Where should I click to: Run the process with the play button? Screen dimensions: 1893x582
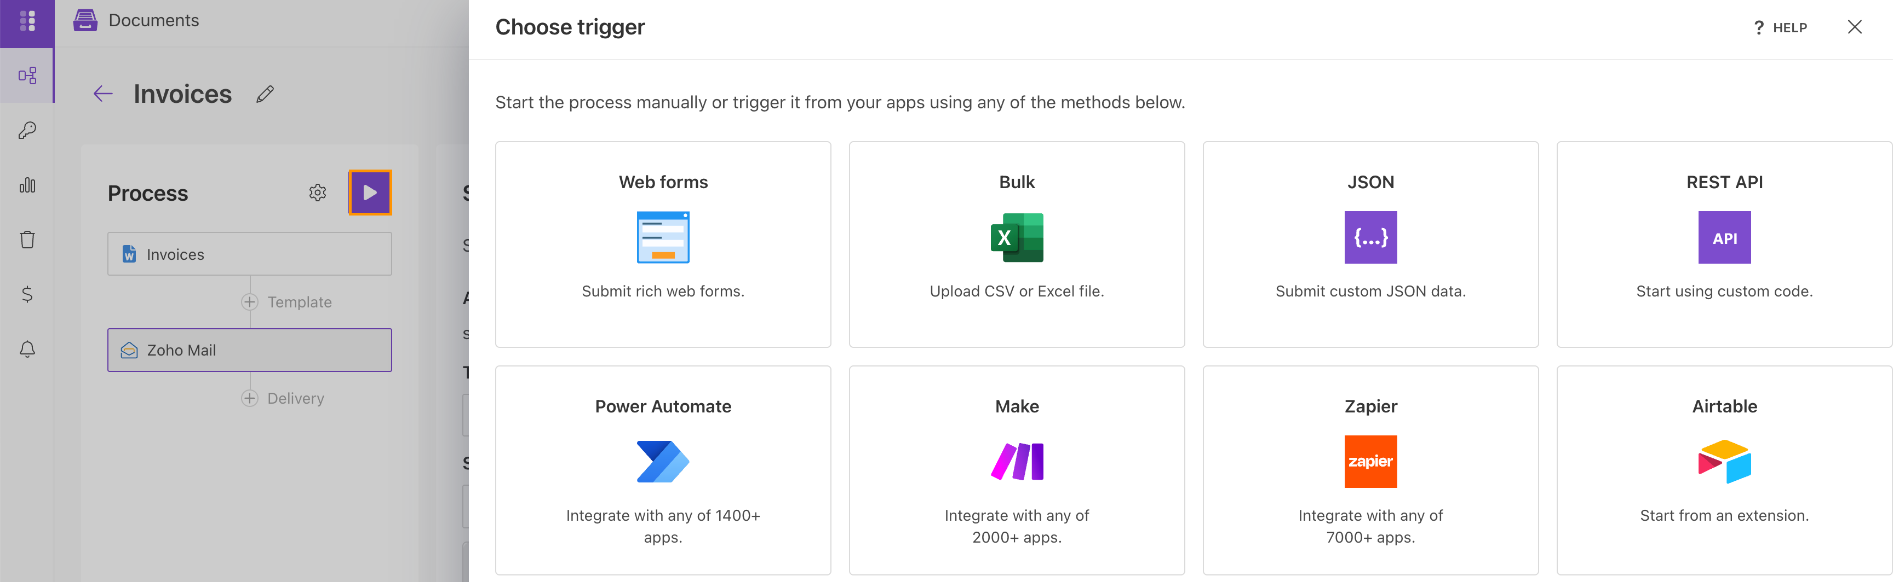pos(370,193)
